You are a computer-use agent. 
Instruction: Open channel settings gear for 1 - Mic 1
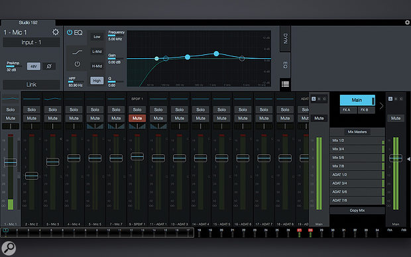(56, 32)
